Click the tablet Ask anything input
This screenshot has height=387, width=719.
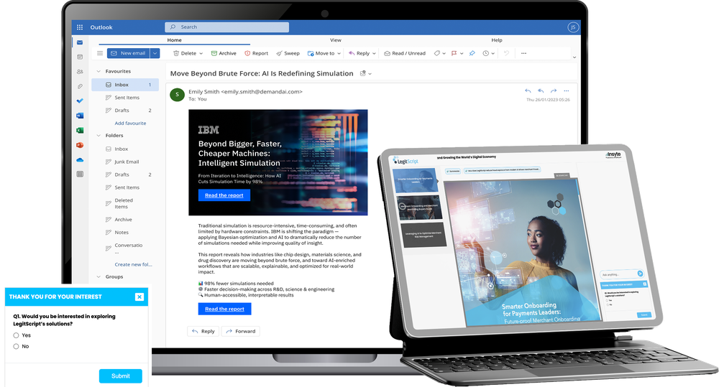618,274
